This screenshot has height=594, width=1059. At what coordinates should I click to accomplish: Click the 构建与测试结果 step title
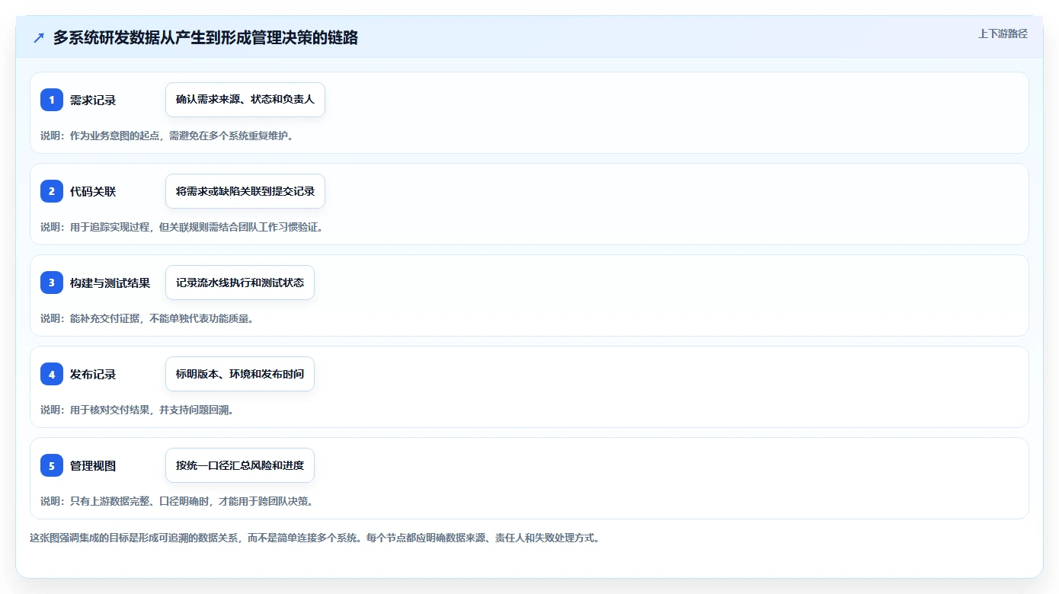pos(110,283)
